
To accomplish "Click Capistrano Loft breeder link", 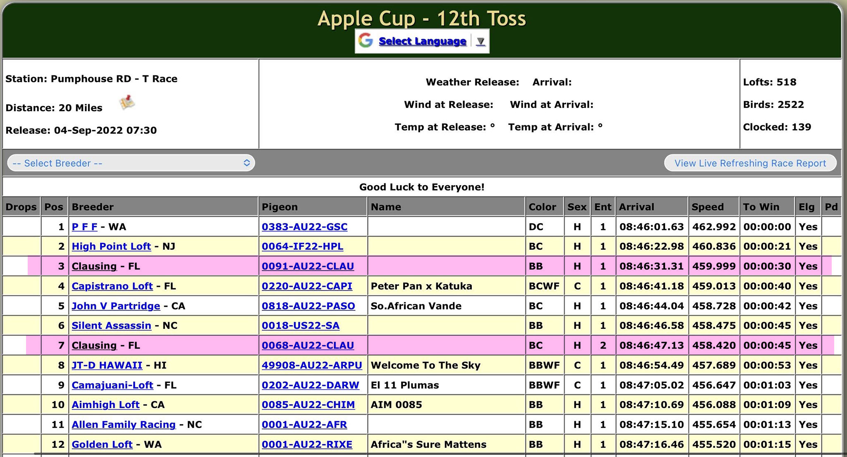I will 112,286.
